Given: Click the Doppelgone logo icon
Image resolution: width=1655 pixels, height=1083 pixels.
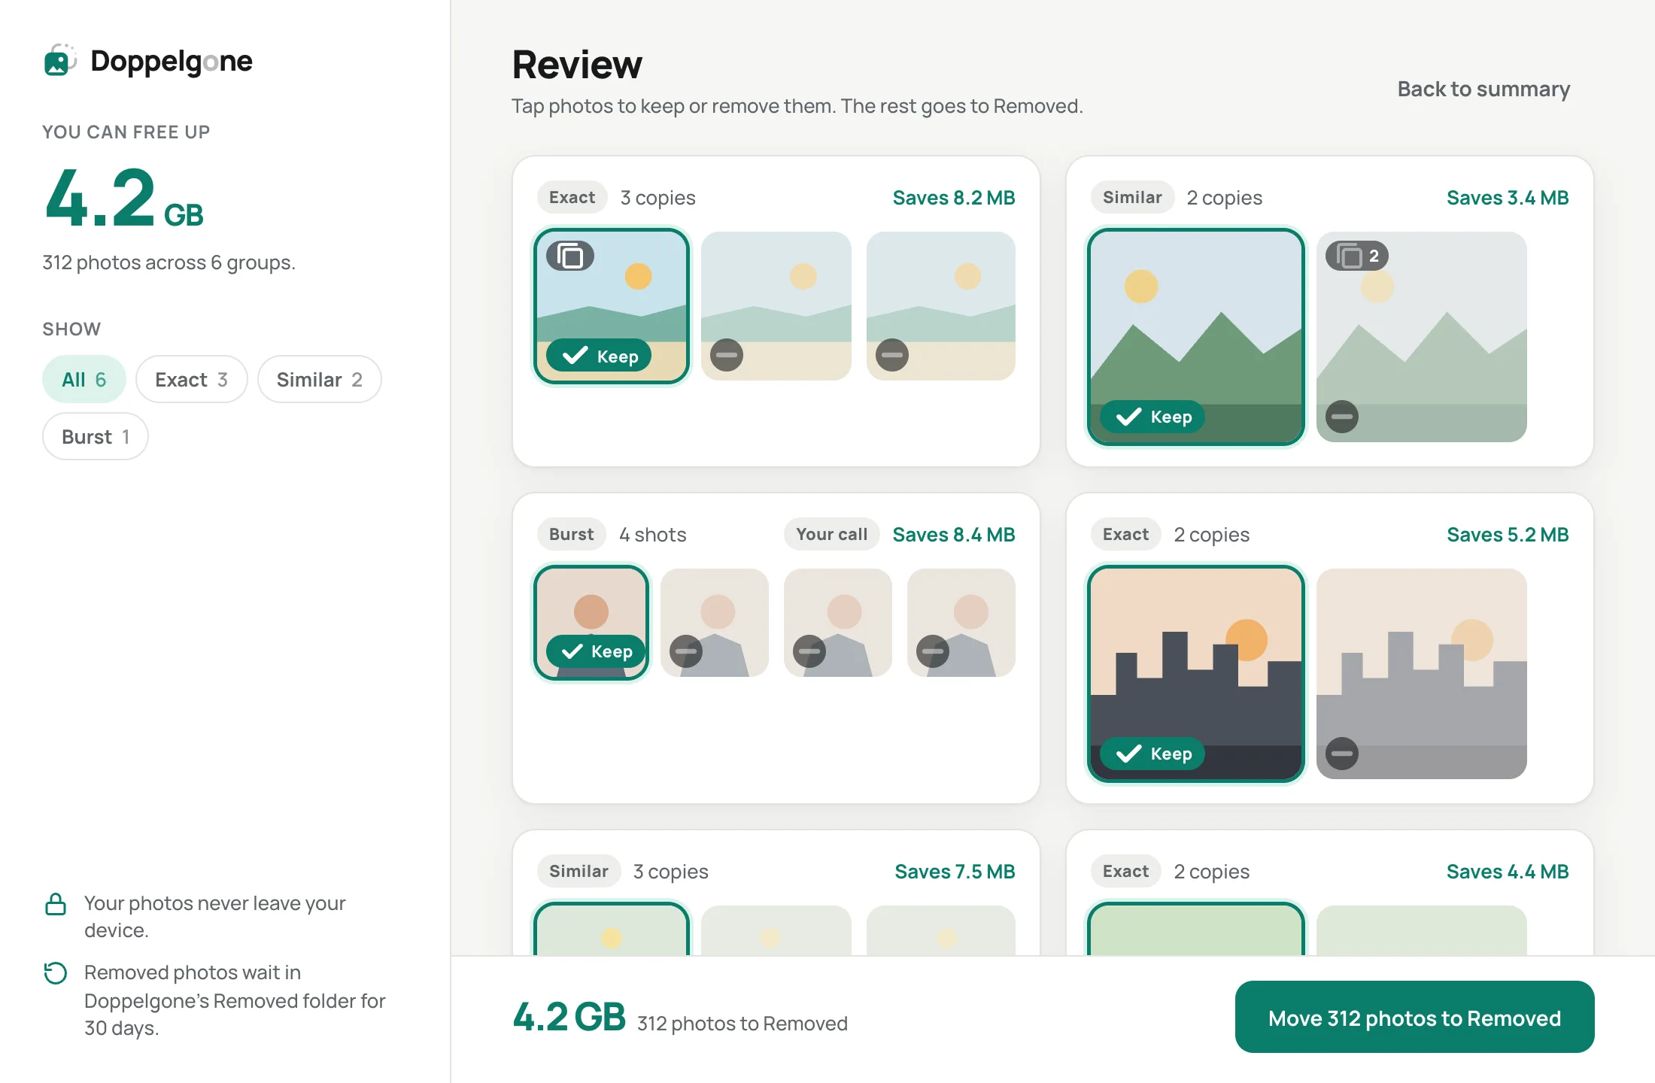Looking at the screenshot, I should pyautogui.click(x=60, y=60).
